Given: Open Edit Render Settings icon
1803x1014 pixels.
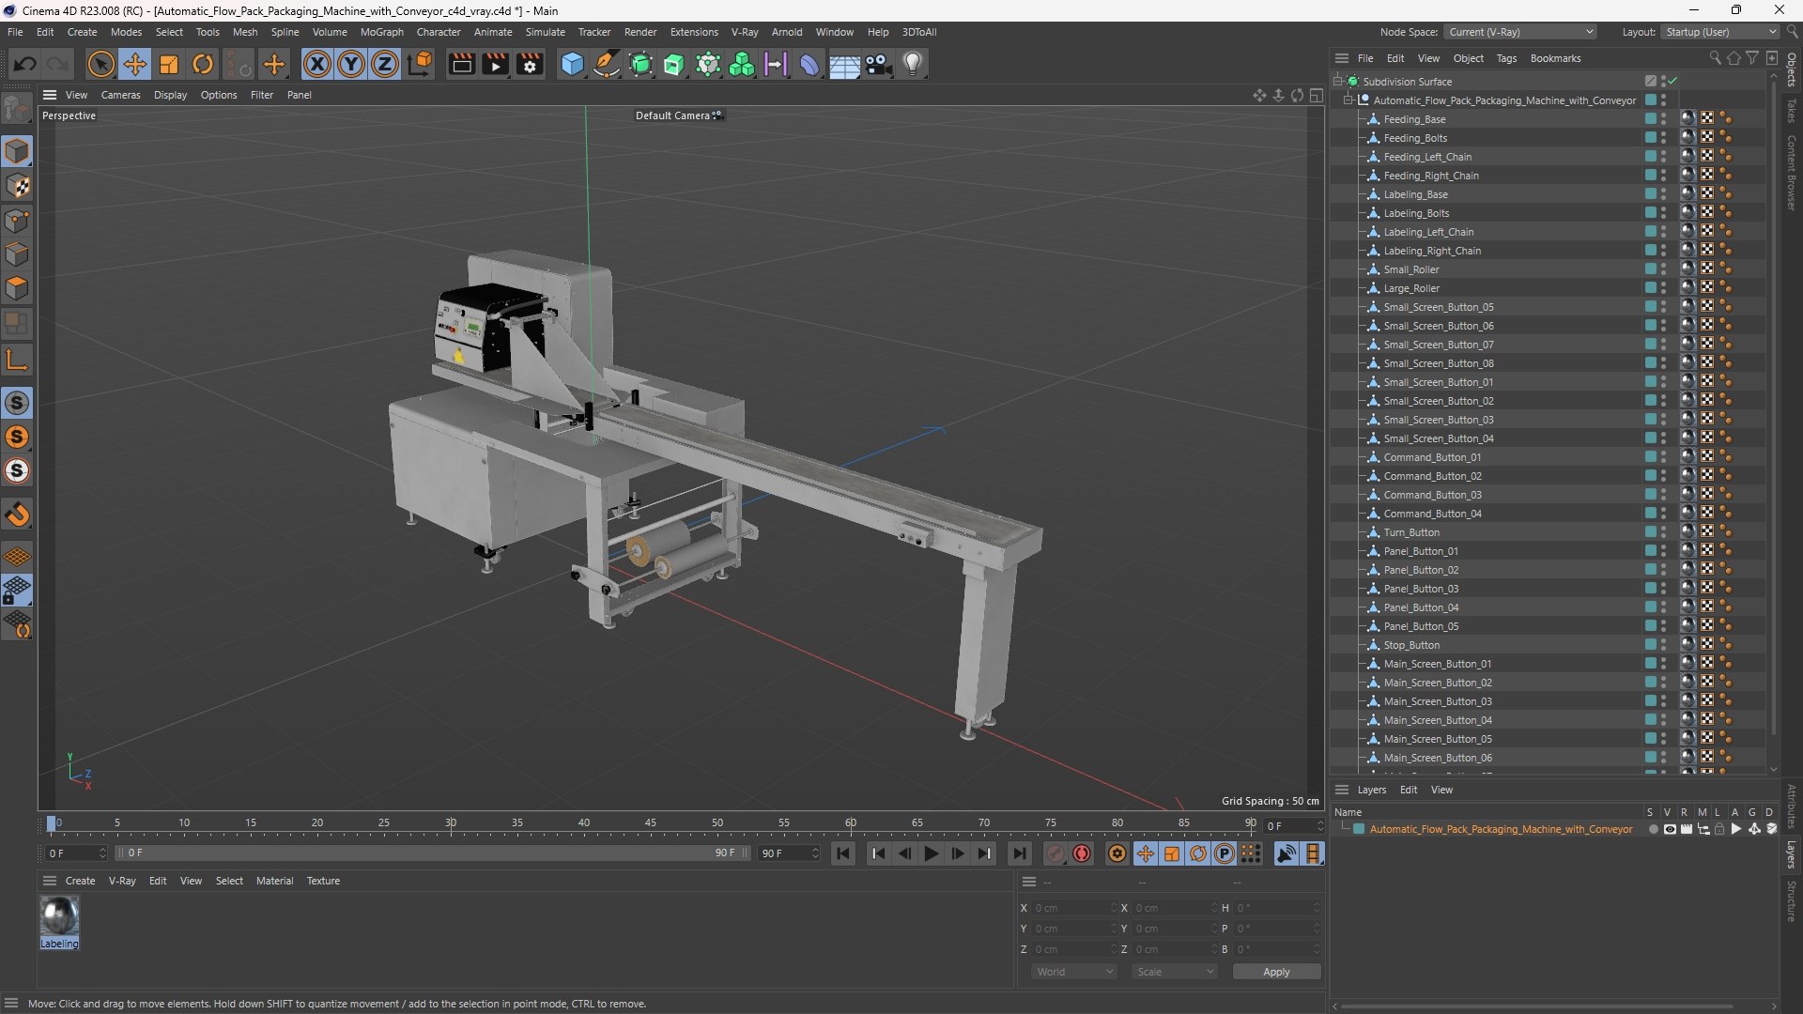Looking at the screenshot, I should point(531,64).
